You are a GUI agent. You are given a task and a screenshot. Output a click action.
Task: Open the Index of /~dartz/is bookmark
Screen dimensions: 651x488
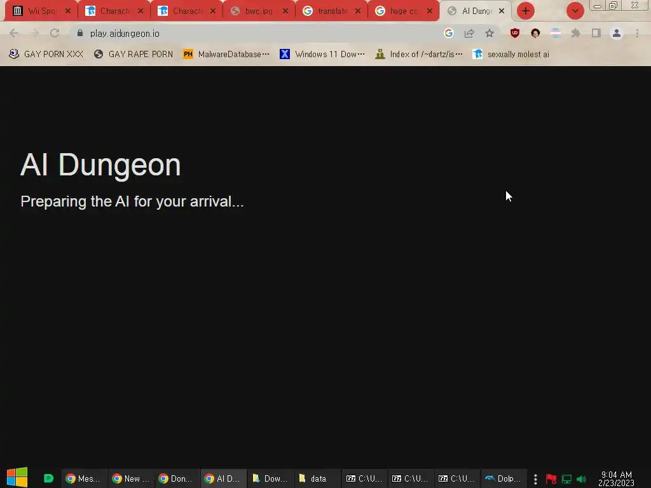[x=418, y=54]
